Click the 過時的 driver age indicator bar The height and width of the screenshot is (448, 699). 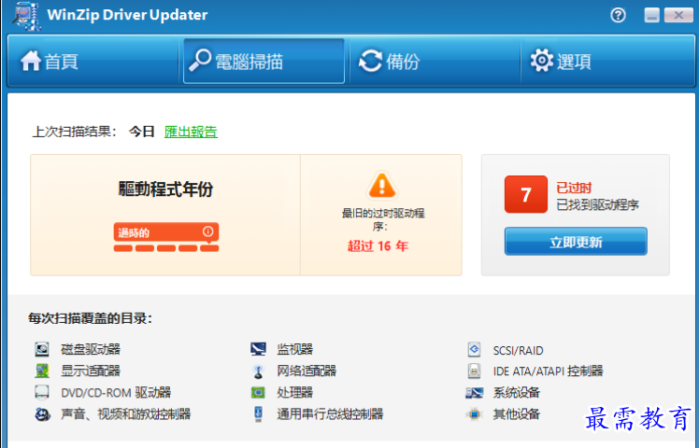click(165, 237)
